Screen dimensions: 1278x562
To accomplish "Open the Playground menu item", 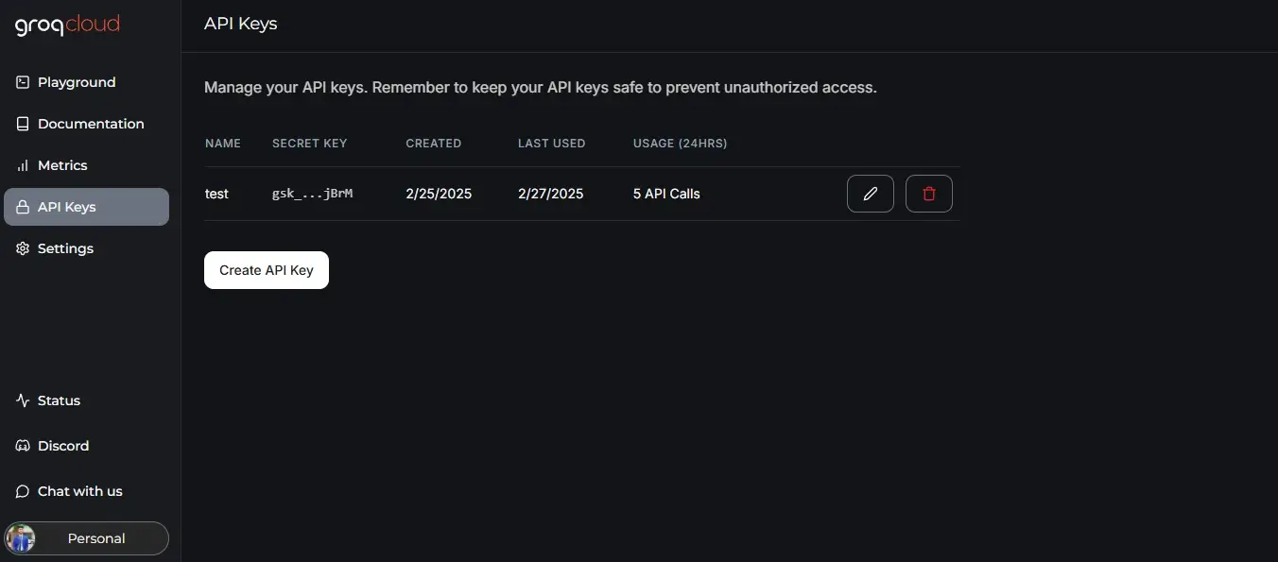I will [x=77, y=82].
